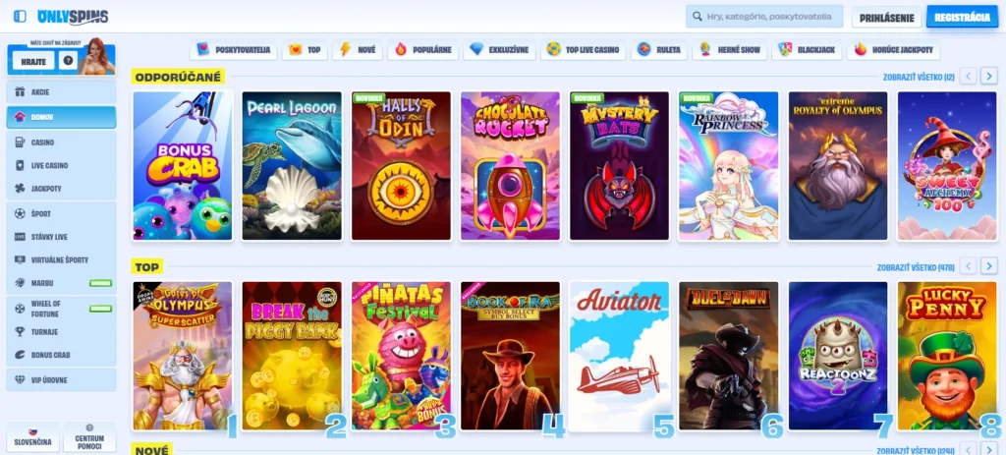Image resolution: width=1006 pixels, height=455 pixels.
Task: Open the Slovenčina language selector
Action: (x=32, y=437)
